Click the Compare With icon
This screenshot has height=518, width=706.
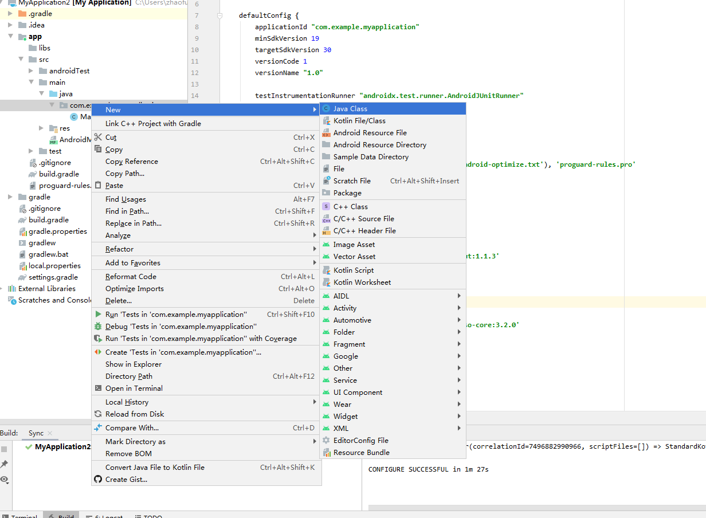pos(98,427)
